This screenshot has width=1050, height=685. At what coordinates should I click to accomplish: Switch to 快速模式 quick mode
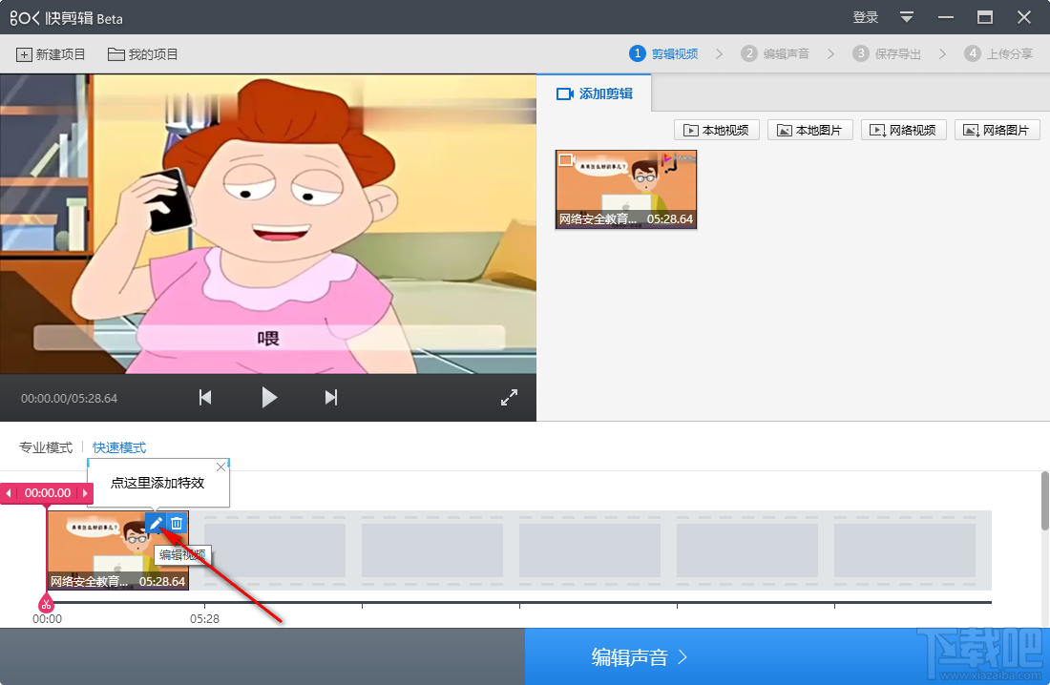[119, 447]
